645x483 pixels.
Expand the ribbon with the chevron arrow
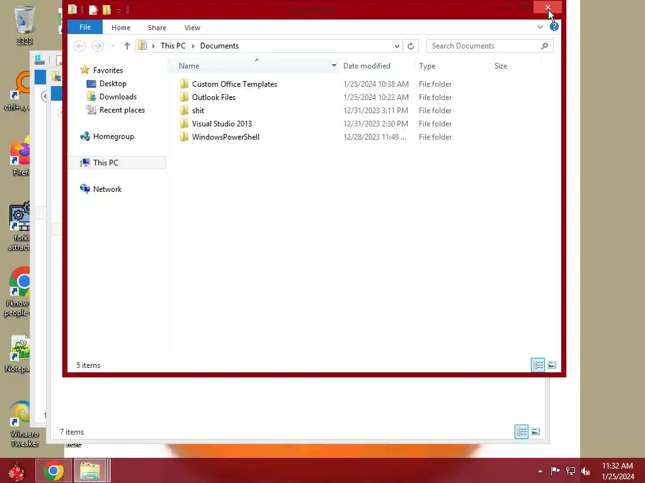pyautogui.click(x=540, y=27)
